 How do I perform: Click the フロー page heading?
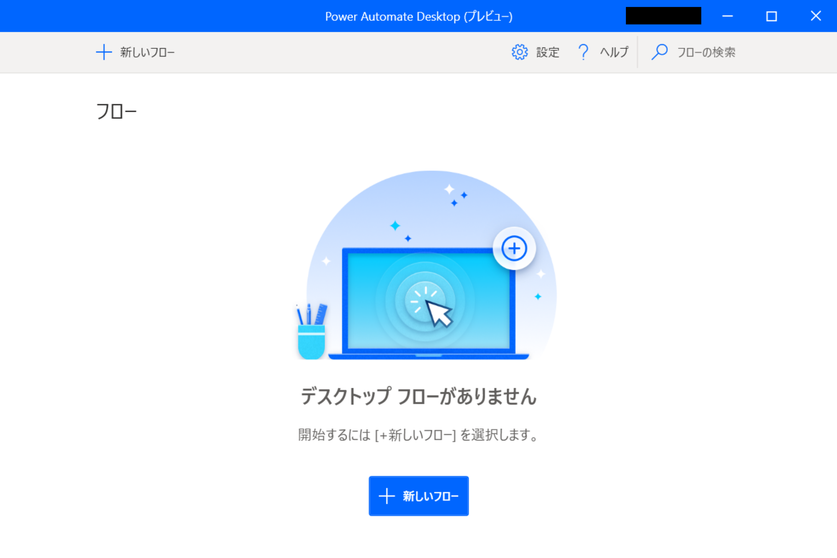tap(116, 111)
